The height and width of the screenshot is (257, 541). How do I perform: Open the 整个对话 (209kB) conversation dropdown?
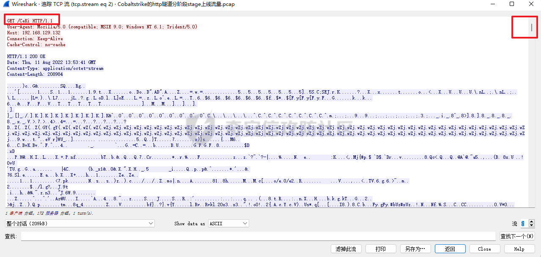pyautogui.click(x=80, y=223)
